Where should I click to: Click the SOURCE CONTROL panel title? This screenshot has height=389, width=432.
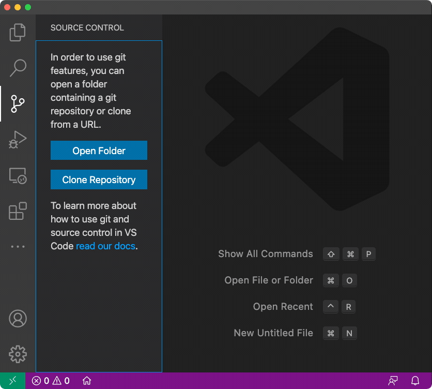pos(87,27)
